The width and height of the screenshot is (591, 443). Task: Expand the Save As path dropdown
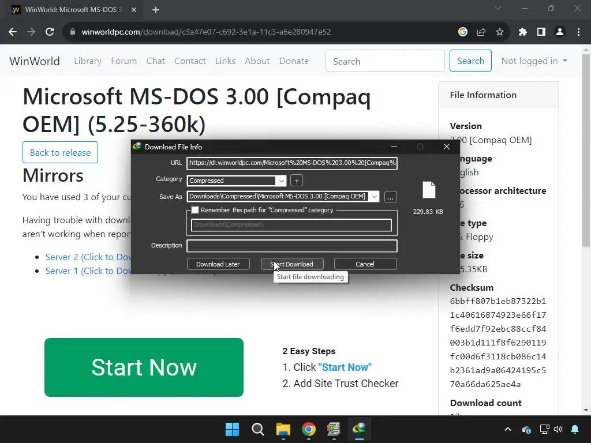(374, 197)
